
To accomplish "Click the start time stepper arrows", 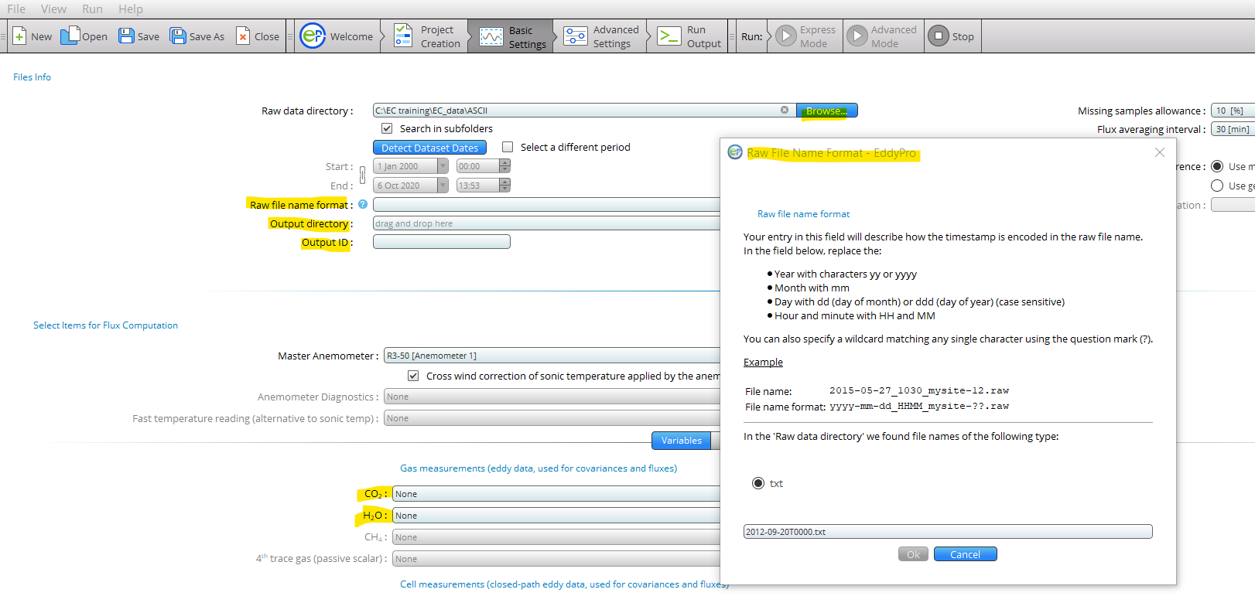I will 505,166.
